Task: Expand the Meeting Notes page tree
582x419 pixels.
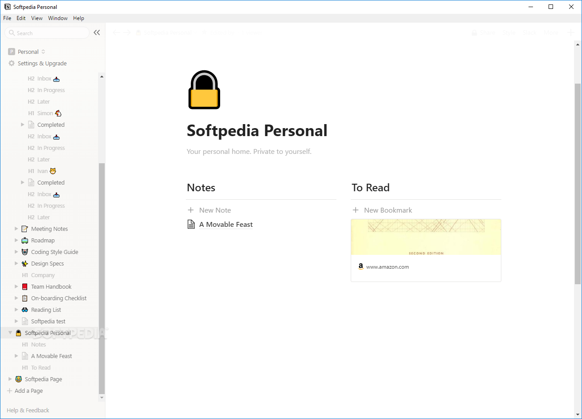Action: 16,229
